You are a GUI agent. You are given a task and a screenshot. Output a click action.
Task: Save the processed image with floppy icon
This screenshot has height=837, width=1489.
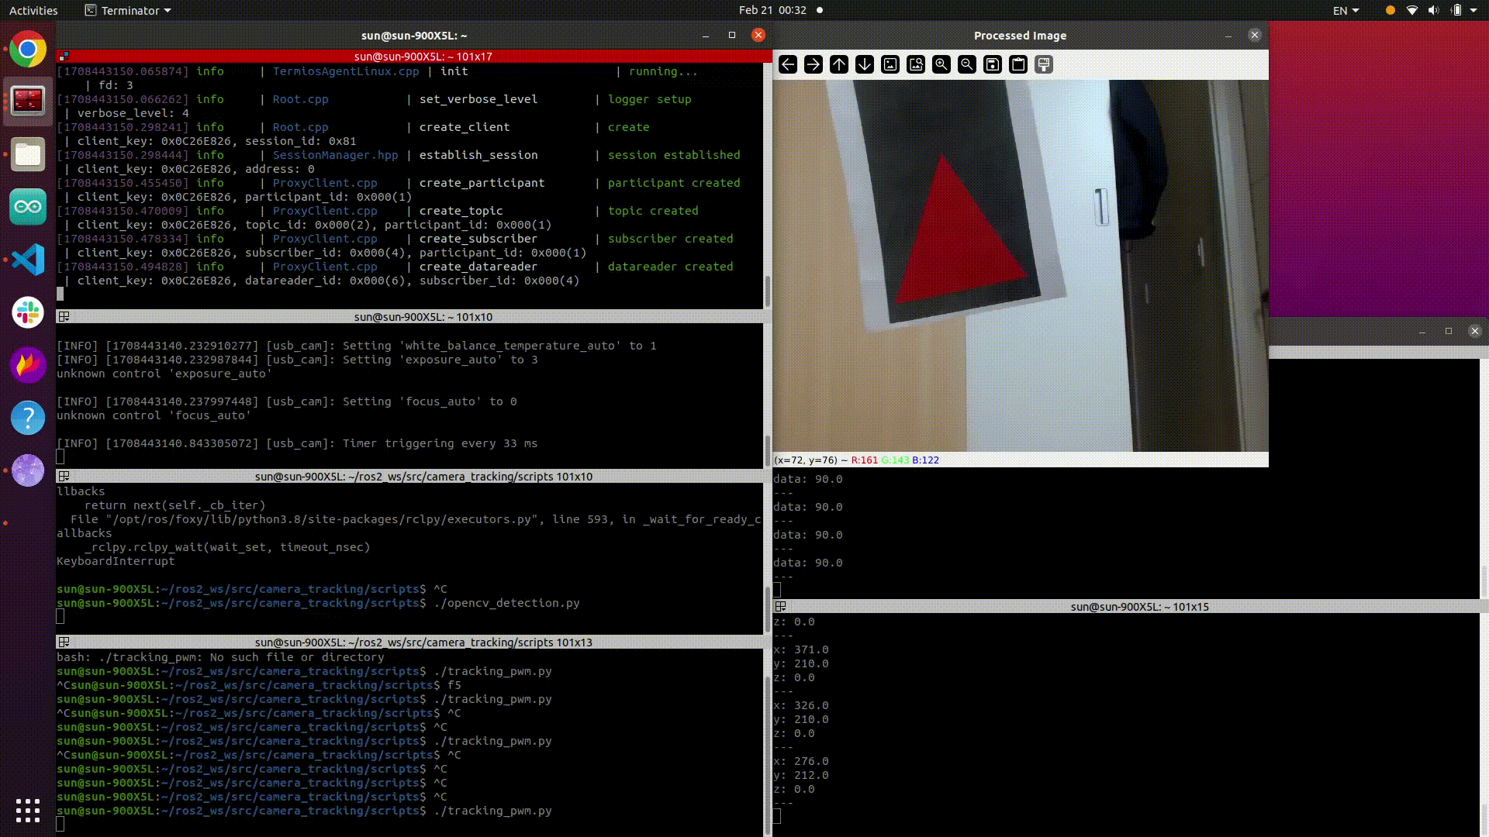click(993, 64)
